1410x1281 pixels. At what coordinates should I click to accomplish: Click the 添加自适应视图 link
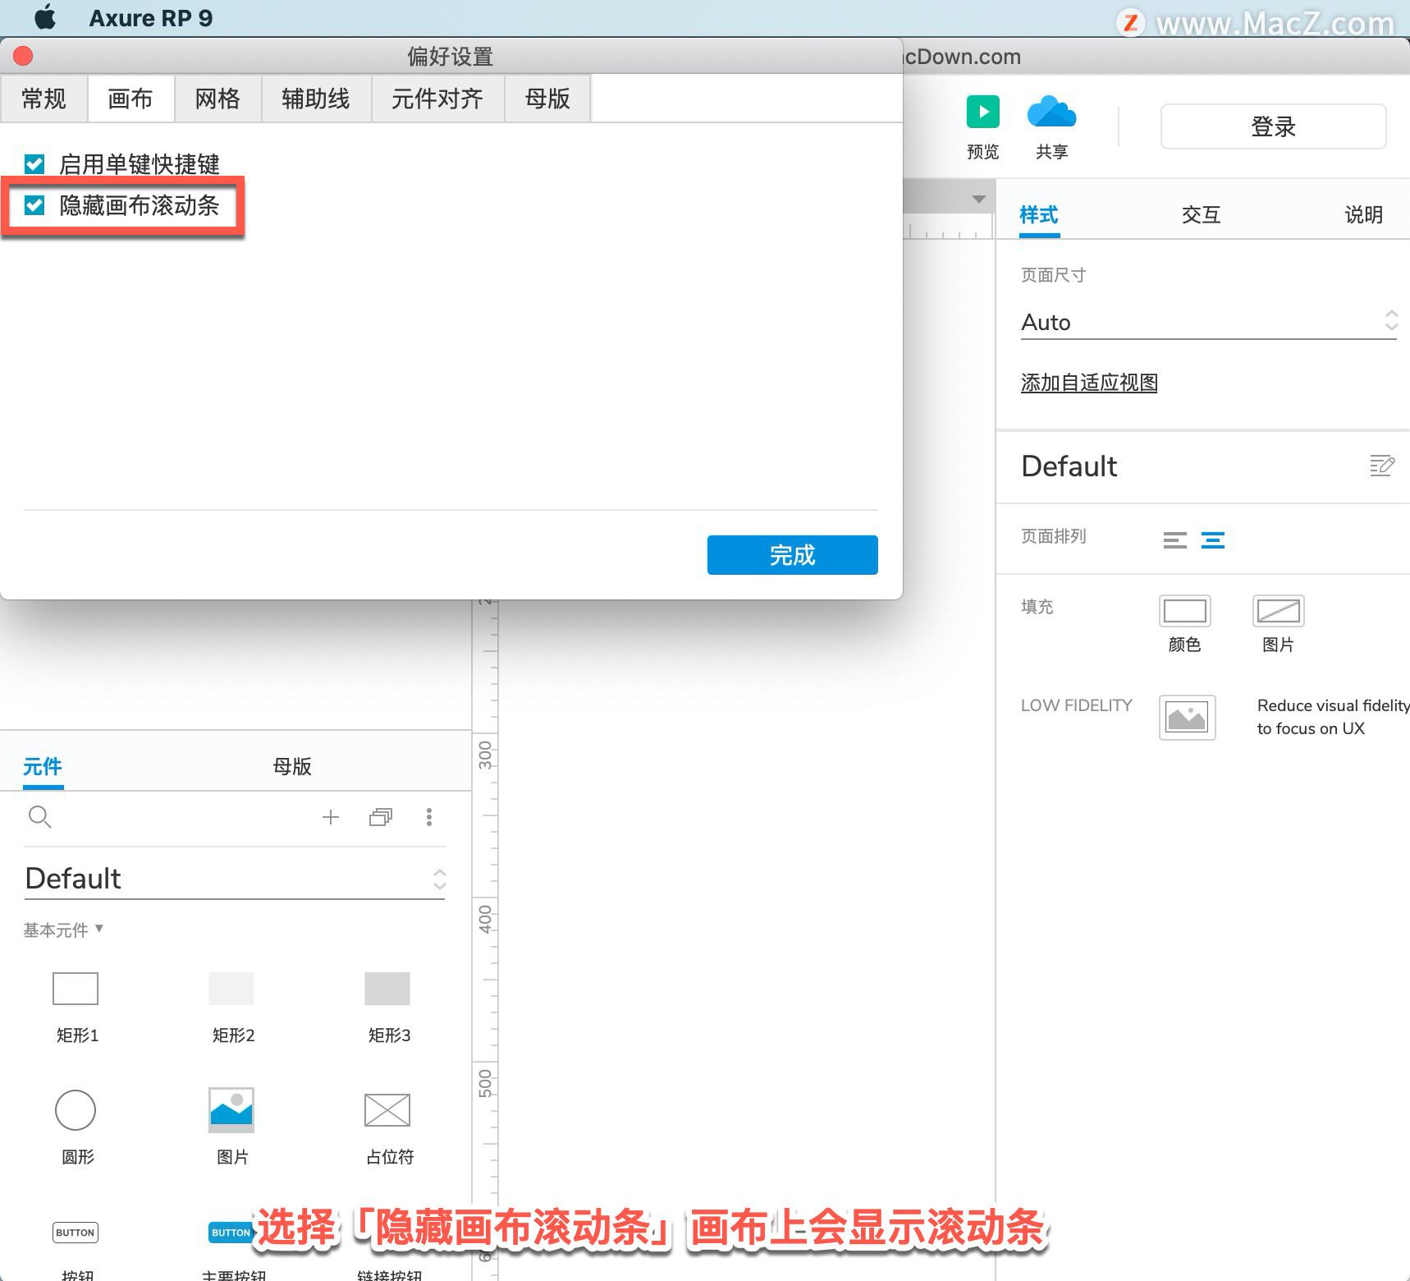pyautogui.click(x=1089, y=383)
